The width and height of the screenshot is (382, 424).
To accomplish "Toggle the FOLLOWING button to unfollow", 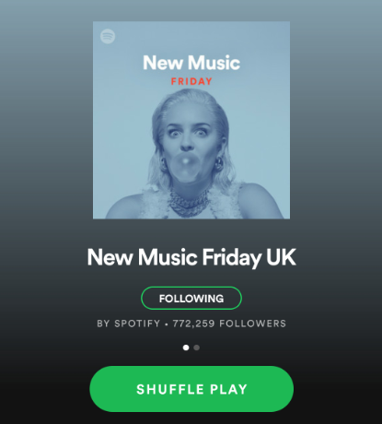I will pyautogui.click(x=191, y=298).
